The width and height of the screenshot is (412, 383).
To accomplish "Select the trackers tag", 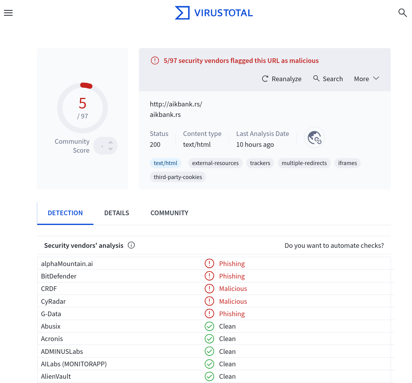I will coord(260,163).
